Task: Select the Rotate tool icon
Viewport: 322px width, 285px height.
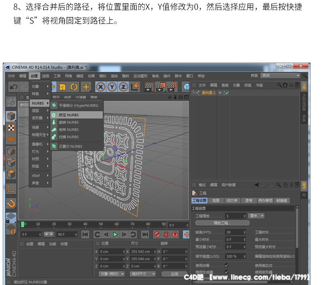Action: (x=74, y=87)
